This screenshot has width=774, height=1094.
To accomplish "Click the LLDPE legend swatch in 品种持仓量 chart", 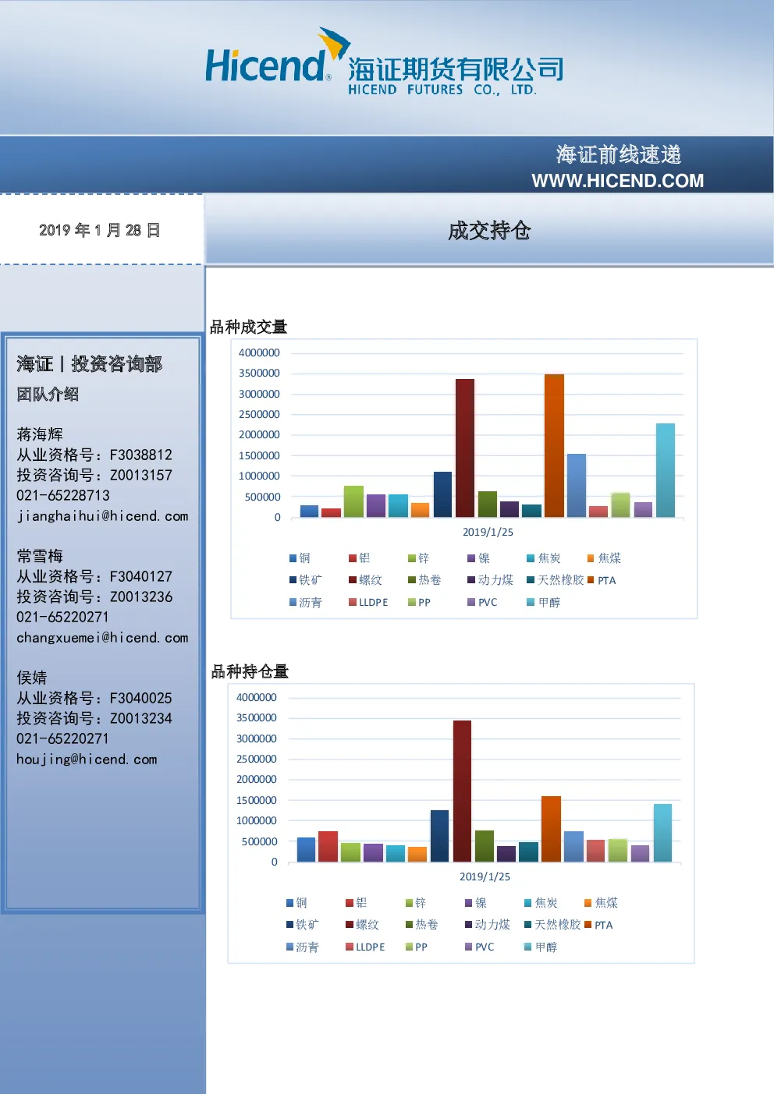I will 350,947.
